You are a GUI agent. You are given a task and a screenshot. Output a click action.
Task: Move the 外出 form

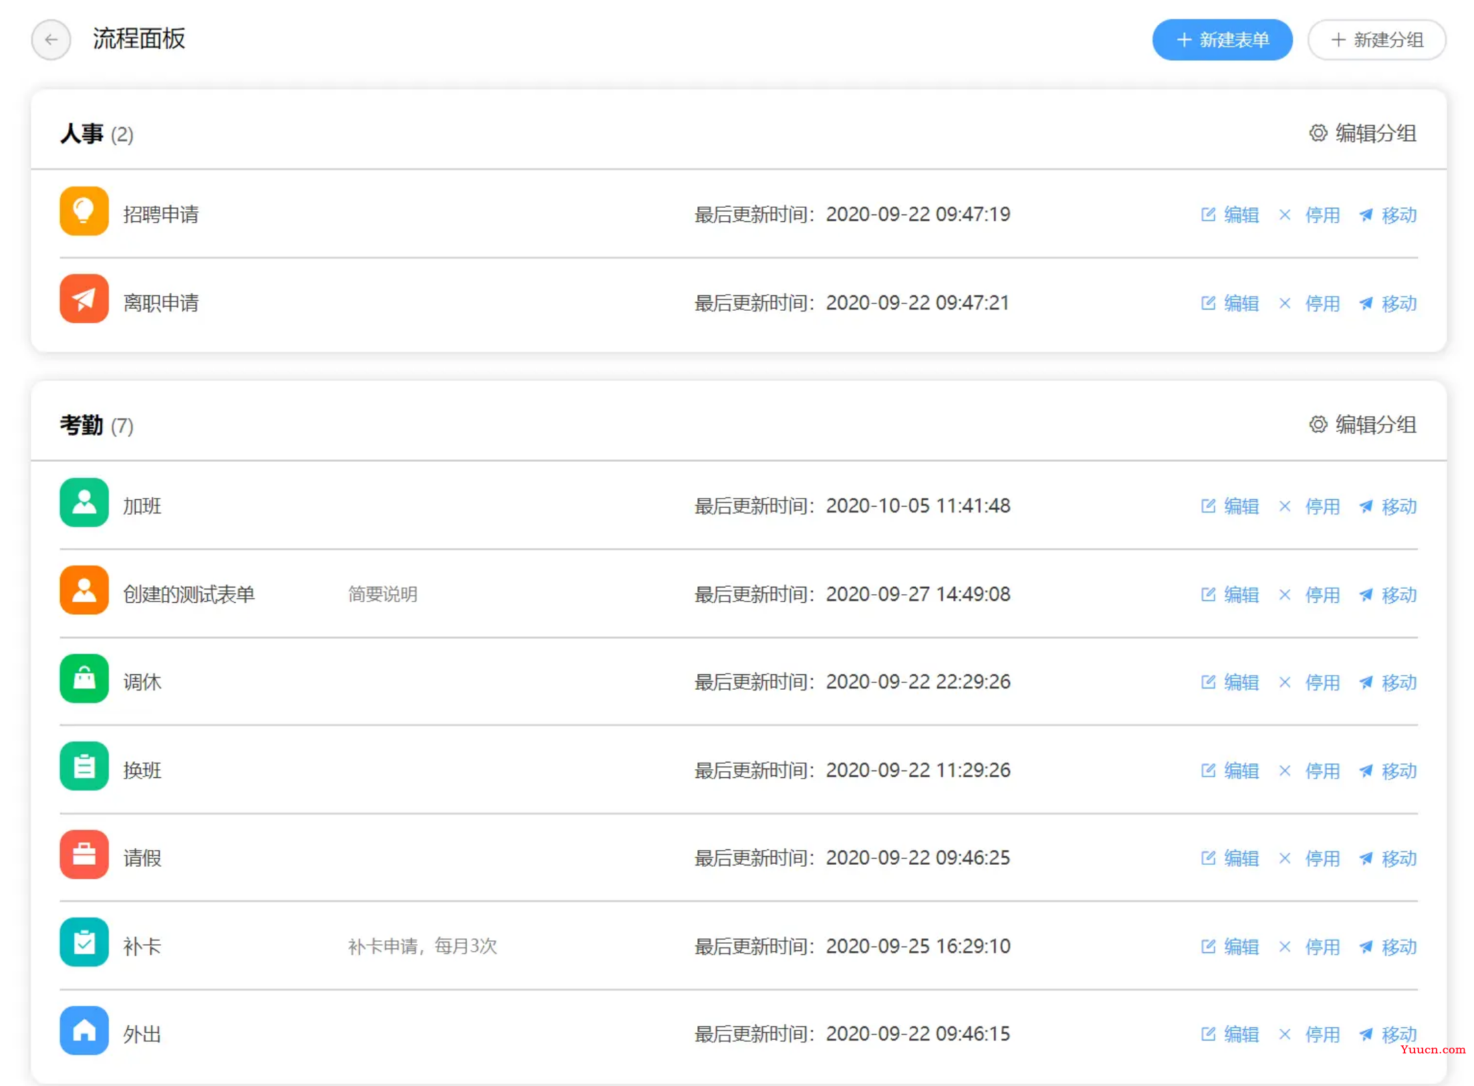tap(1388, 1034)
